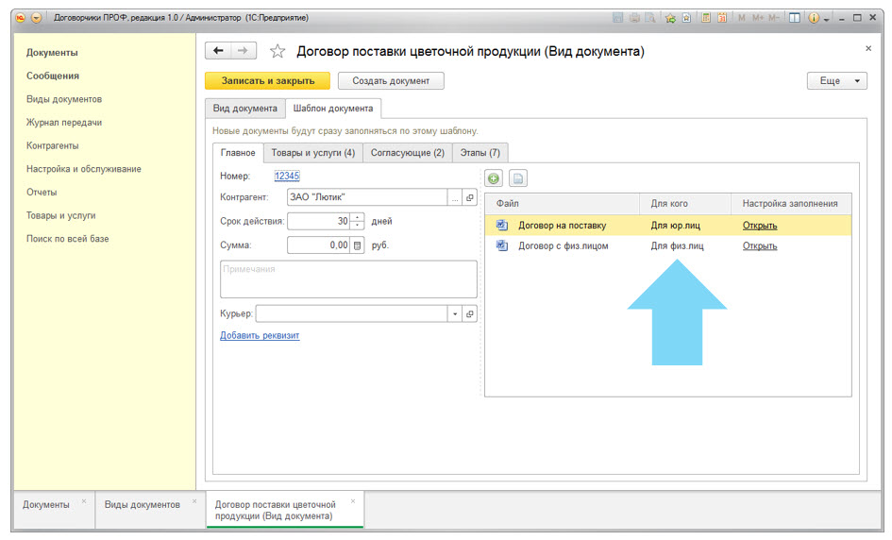Screen dimensions: 892x540
Task: Click the Срок действия number field
Action: [319, 221]
